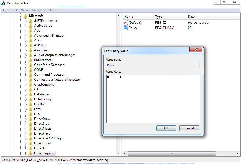Click the Active Setup folder icon
This screenshot has height=164, width=242.
click(x=31, y=26)
